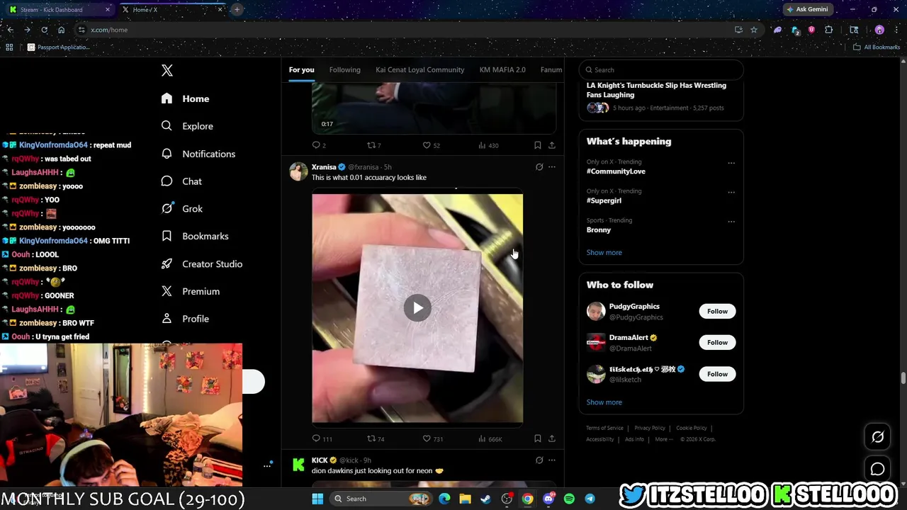The height and width of the screenshot is (510, 907).
Task: Follow PudgyGraphics
Action: pos(717,311)
